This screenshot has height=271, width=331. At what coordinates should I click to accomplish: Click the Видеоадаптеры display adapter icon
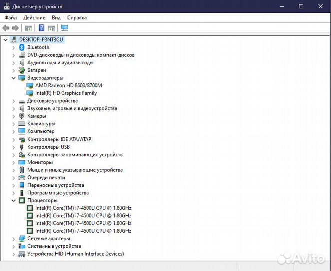(22, 78)
